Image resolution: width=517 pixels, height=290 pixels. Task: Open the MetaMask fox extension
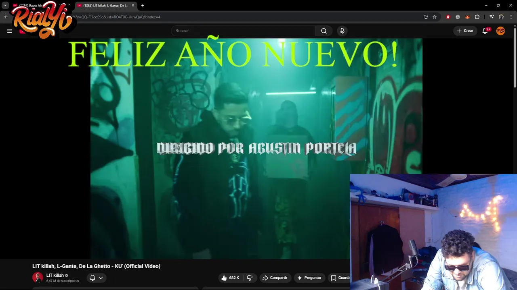[467, 17]
